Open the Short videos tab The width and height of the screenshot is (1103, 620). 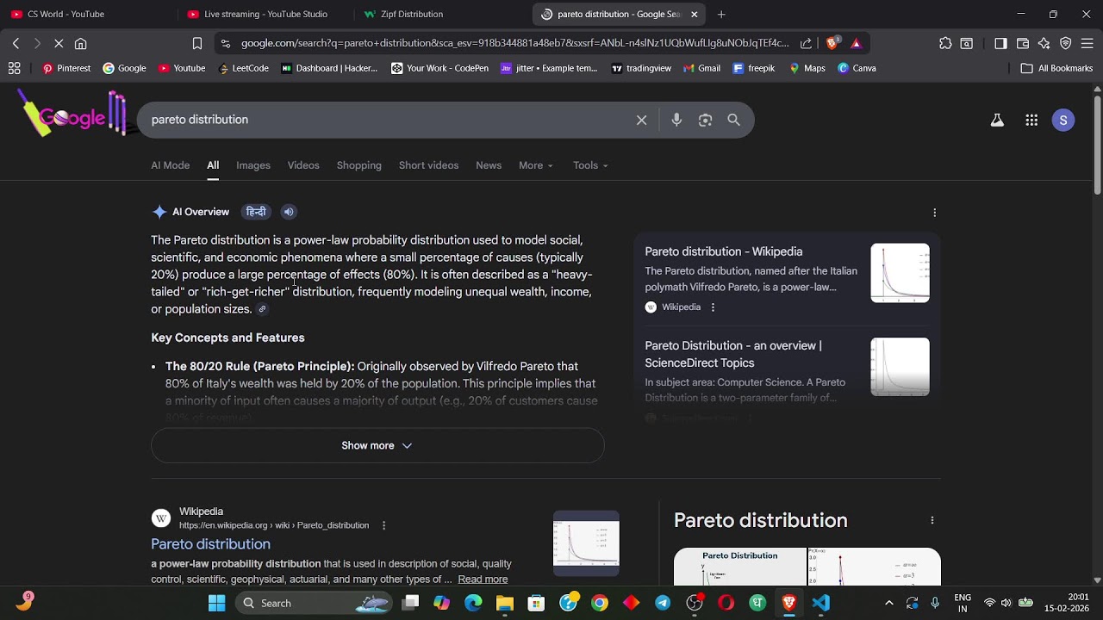click(x=428, y=165)
